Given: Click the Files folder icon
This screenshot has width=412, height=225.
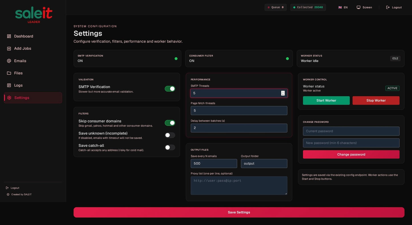Looking at the screenshot, I should (9, 73).
